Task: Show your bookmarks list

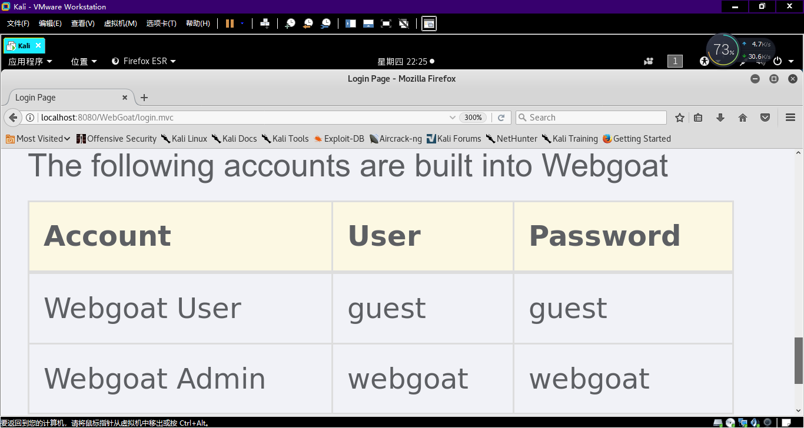Action: click(698, 118)
